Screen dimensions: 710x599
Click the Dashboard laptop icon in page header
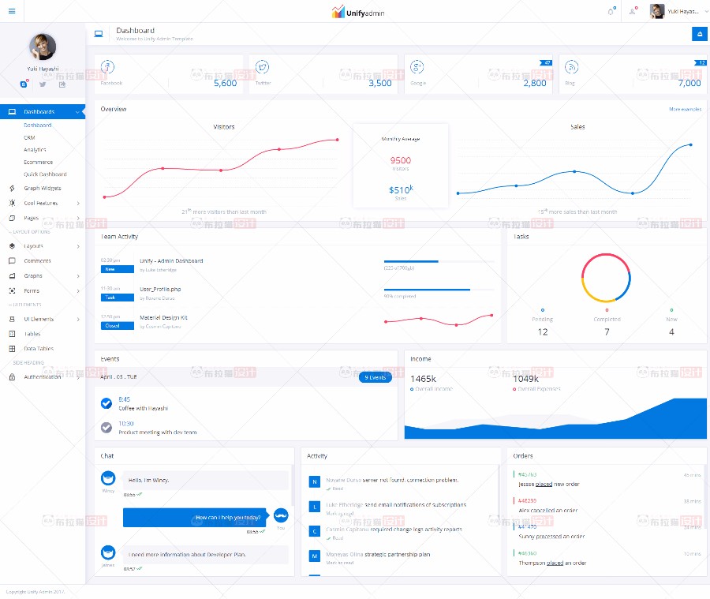[x=99, y=34]
